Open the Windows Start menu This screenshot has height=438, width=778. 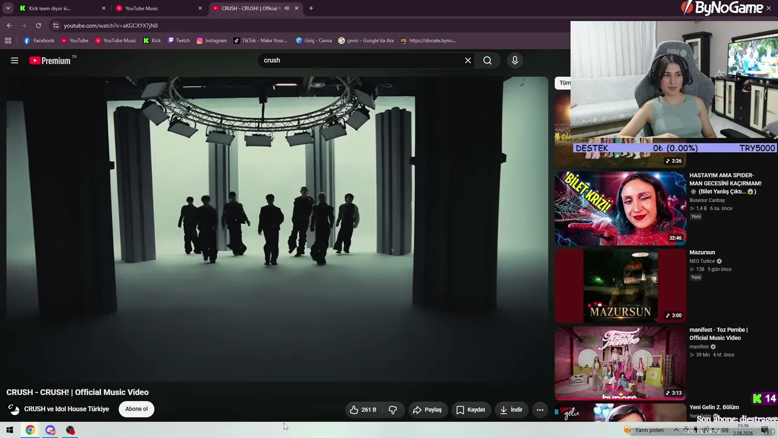[10, 430]
